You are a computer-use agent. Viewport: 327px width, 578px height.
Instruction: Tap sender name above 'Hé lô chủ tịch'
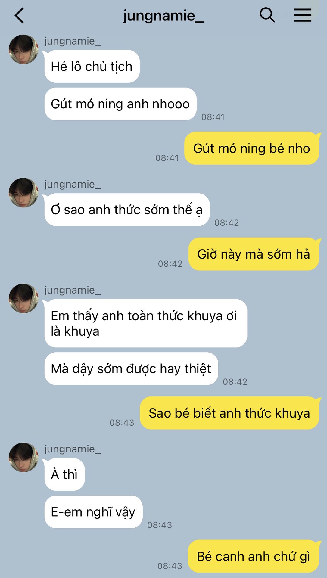[x=73, y=41]
